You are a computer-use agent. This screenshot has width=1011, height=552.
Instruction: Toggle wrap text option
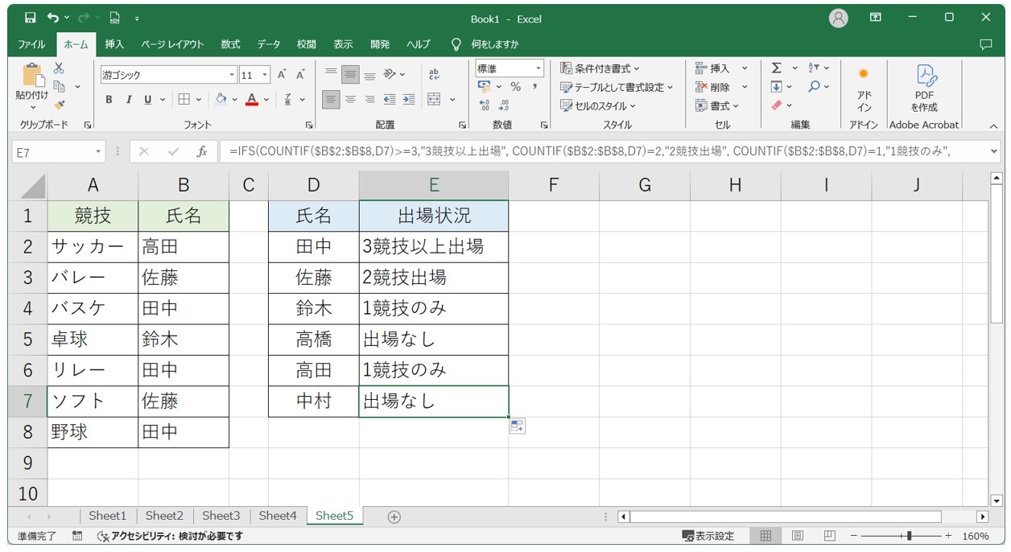pyautogui.click(x=435, y=74)
